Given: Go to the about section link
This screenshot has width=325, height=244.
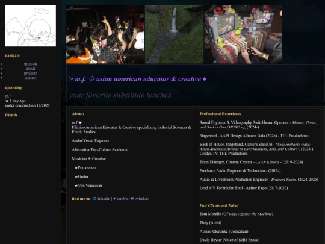Looking at the screenshot, I should tap(30, 69).
